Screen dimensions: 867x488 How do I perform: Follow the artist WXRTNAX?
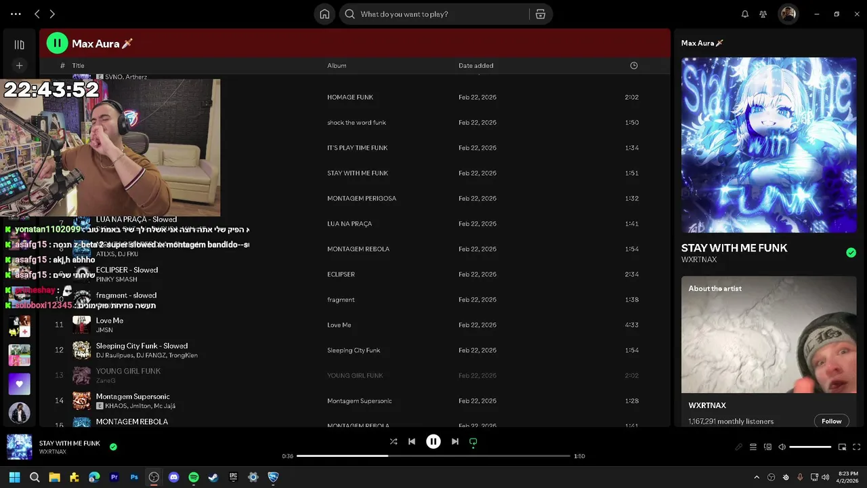click(831, 421)
